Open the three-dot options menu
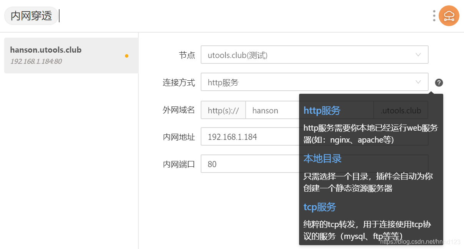The height and width of the screenshot is (249, 464). (x=434, y=16)
